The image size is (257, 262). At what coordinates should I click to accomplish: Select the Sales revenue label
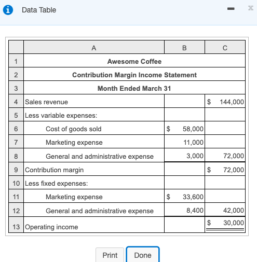[46, 102]
